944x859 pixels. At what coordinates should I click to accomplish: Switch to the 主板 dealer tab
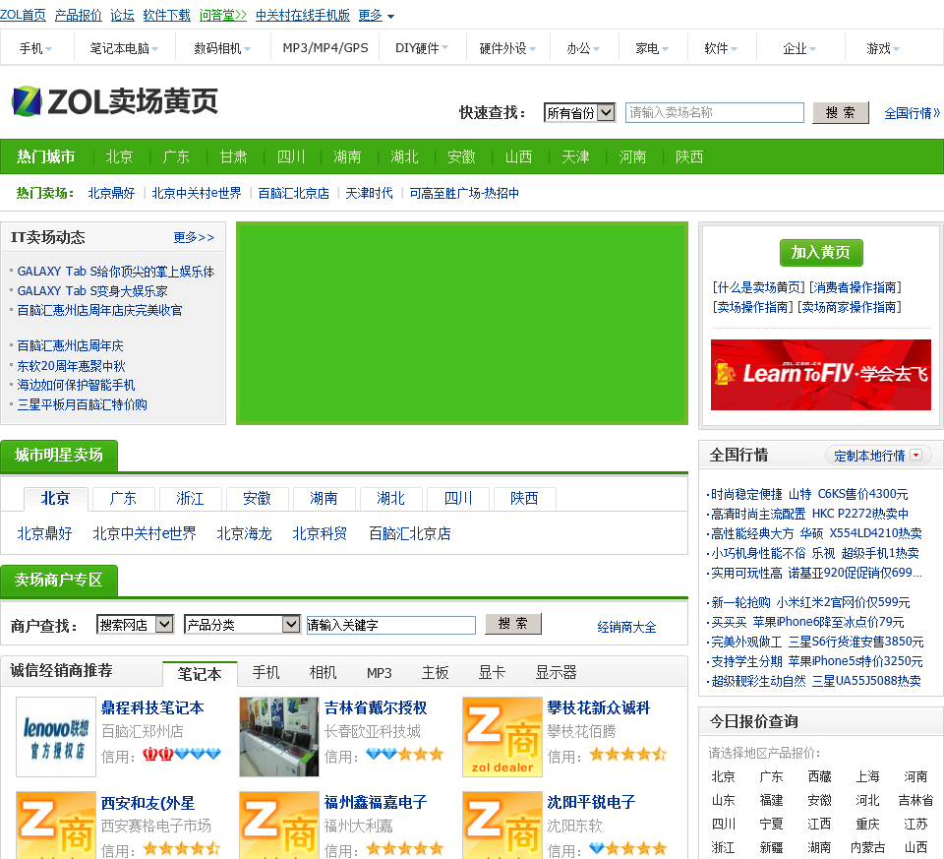[x=436, y=673]
